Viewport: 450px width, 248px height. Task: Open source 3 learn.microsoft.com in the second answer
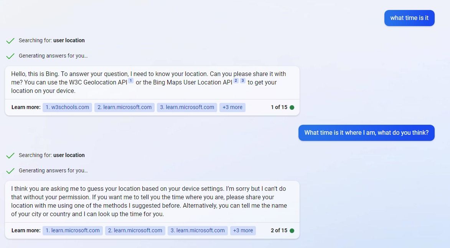[x=198, y=230]
